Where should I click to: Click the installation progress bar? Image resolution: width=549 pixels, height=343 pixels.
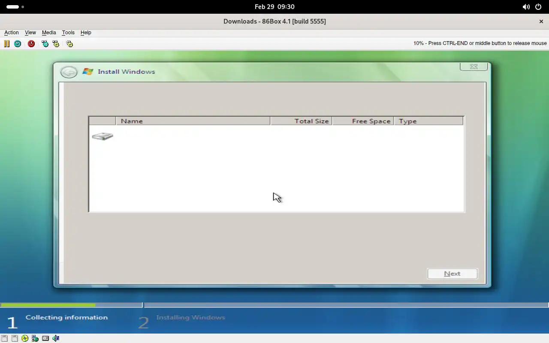tap(274, 305)
